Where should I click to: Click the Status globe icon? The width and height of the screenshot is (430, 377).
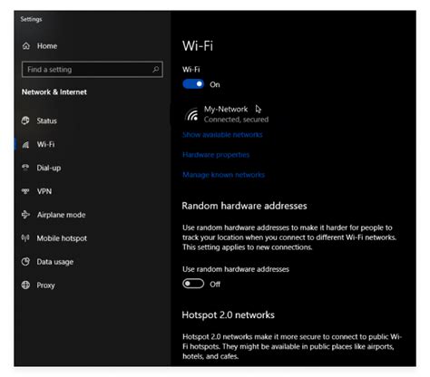pyautogui.click(x=25, y=121)
